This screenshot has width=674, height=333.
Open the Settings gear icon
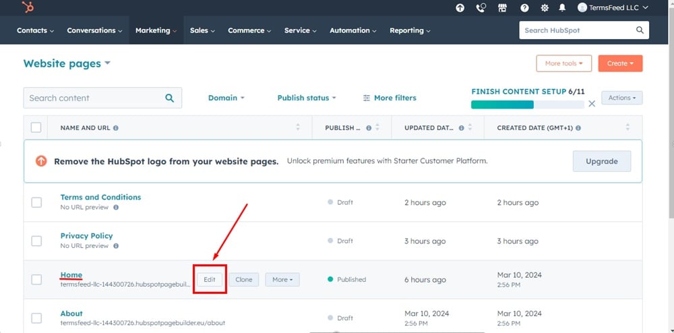tap(545, 7)
